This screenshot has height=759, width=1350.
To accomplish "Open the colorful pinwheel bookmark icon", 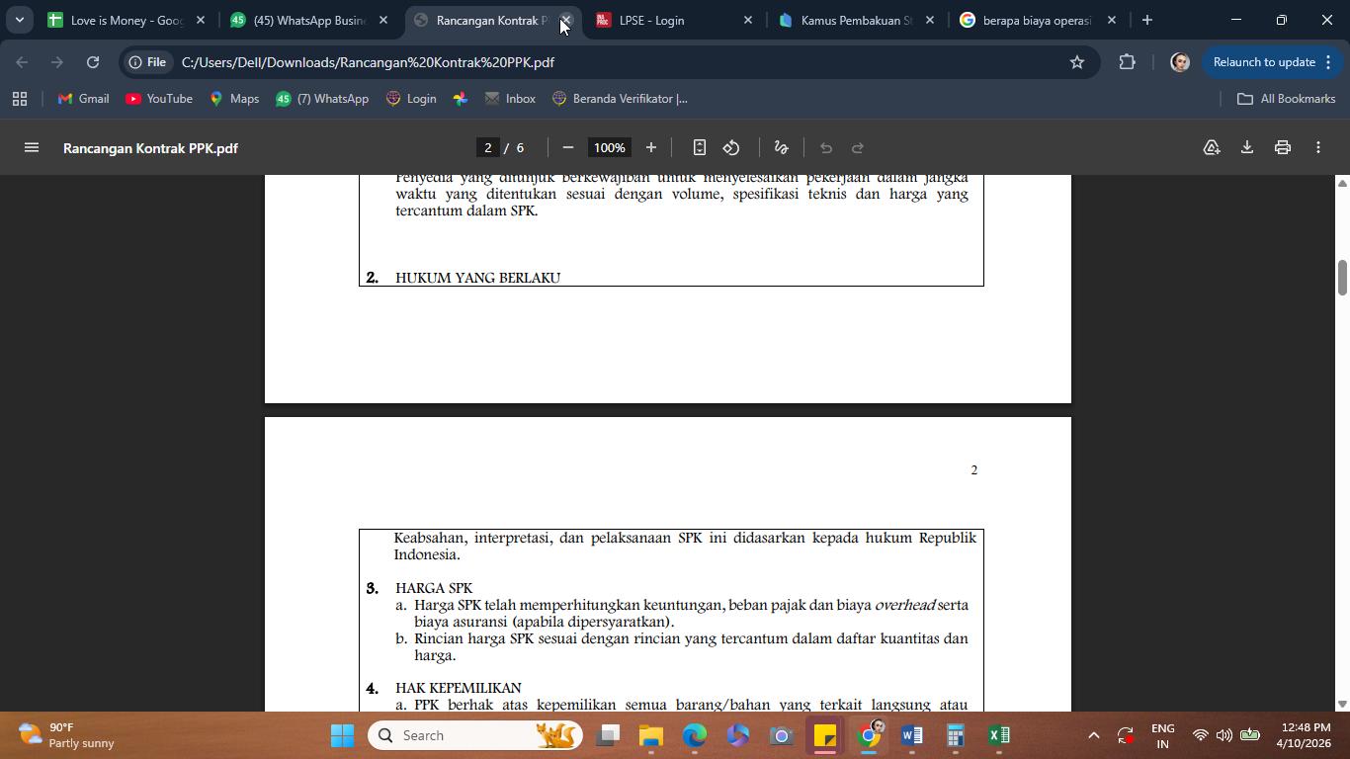I will (461, 99).
